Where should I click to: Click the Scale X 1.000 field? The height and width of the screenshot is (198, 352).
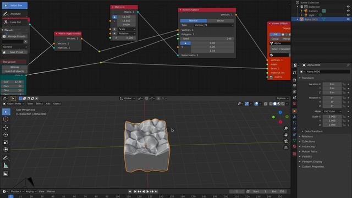coord(332,117)
